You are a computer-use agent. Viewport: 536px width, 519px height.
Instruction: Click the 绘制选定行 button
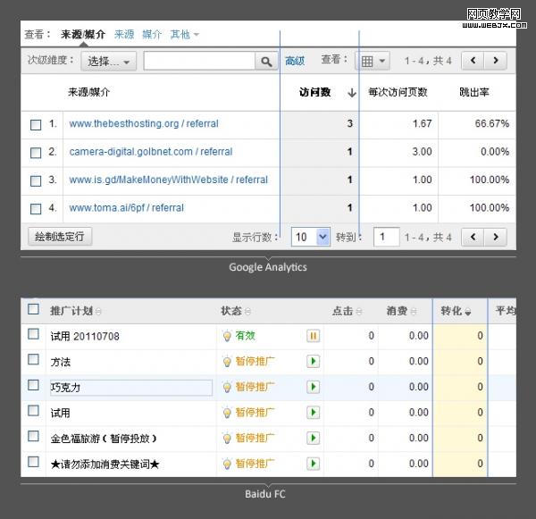click(59, 237)
